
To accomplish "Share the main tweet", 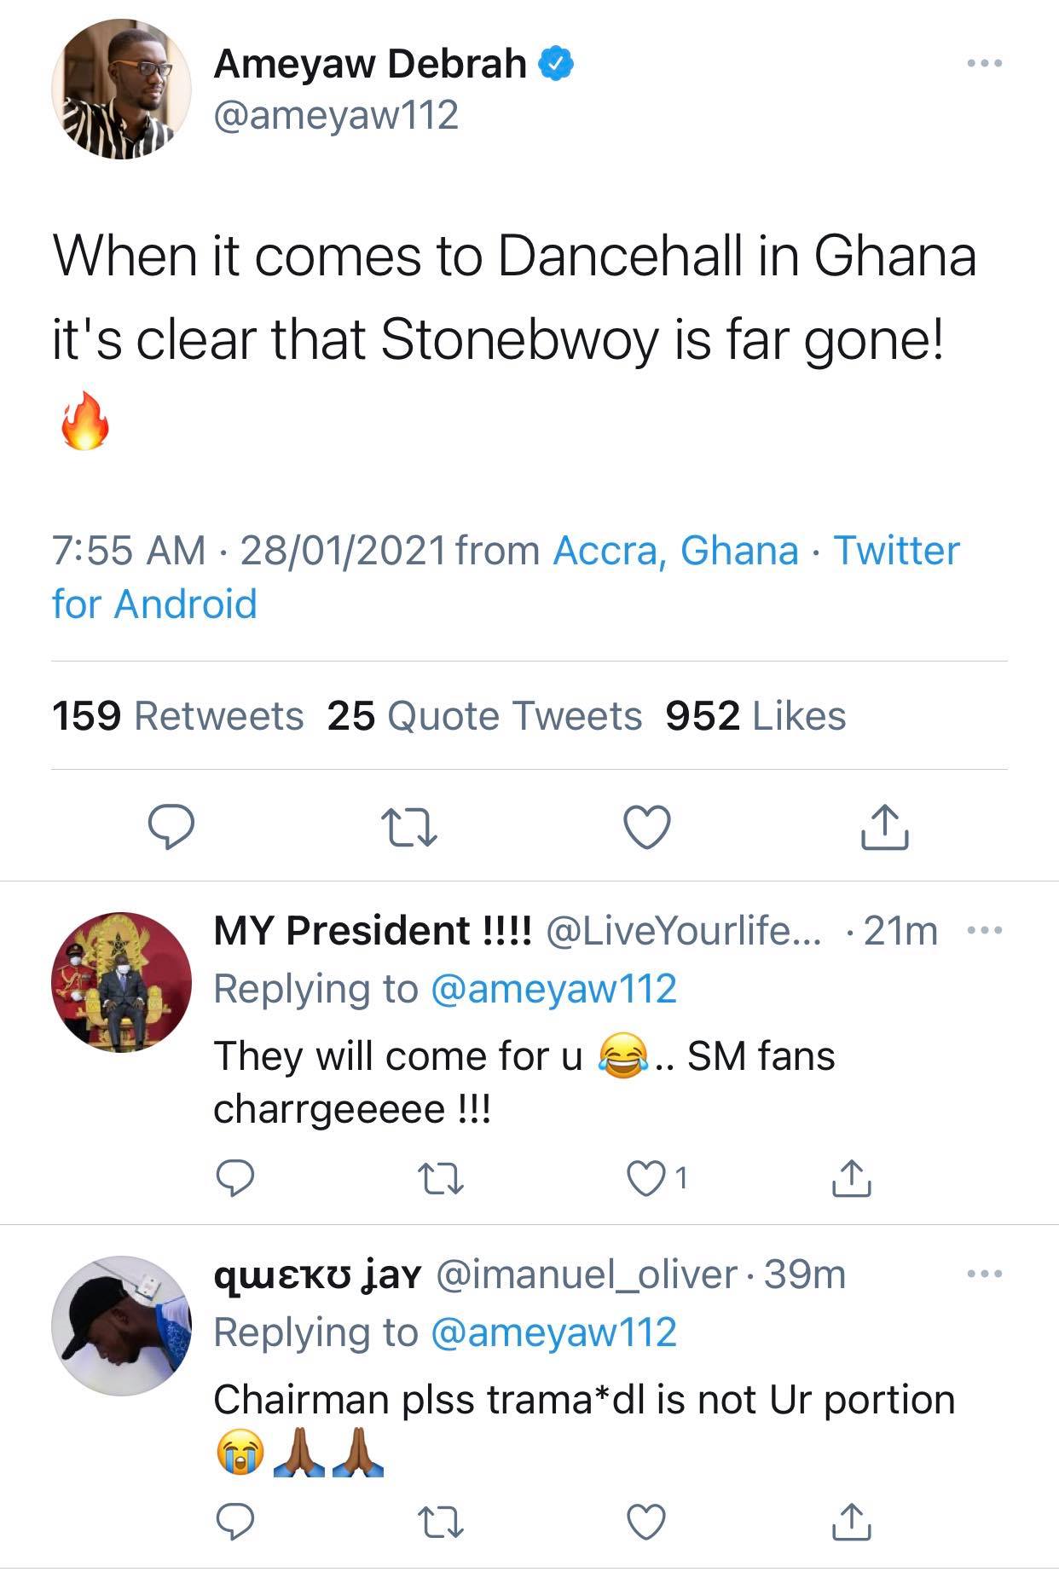I will pos(885,827).
